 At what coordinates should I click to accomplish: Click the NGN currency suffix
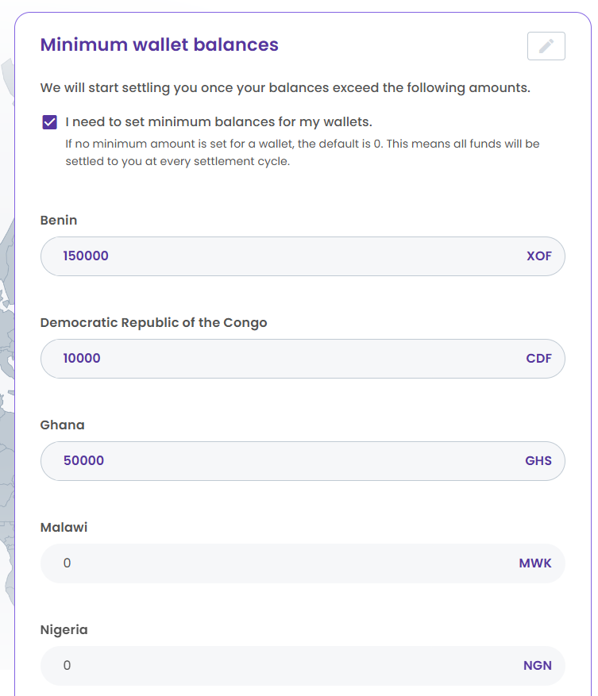click(x=538, y=666)
